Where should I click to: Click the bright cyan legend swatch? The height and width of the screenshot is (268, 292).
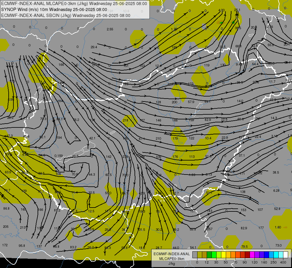pyautogui.click(x=276, y=255)
